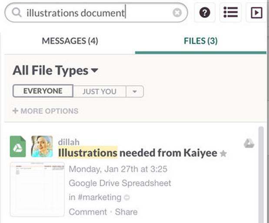Filter results to Just You
Image resolution: width=269 pixels, height=223 pixels.
(x=100, y=91)
